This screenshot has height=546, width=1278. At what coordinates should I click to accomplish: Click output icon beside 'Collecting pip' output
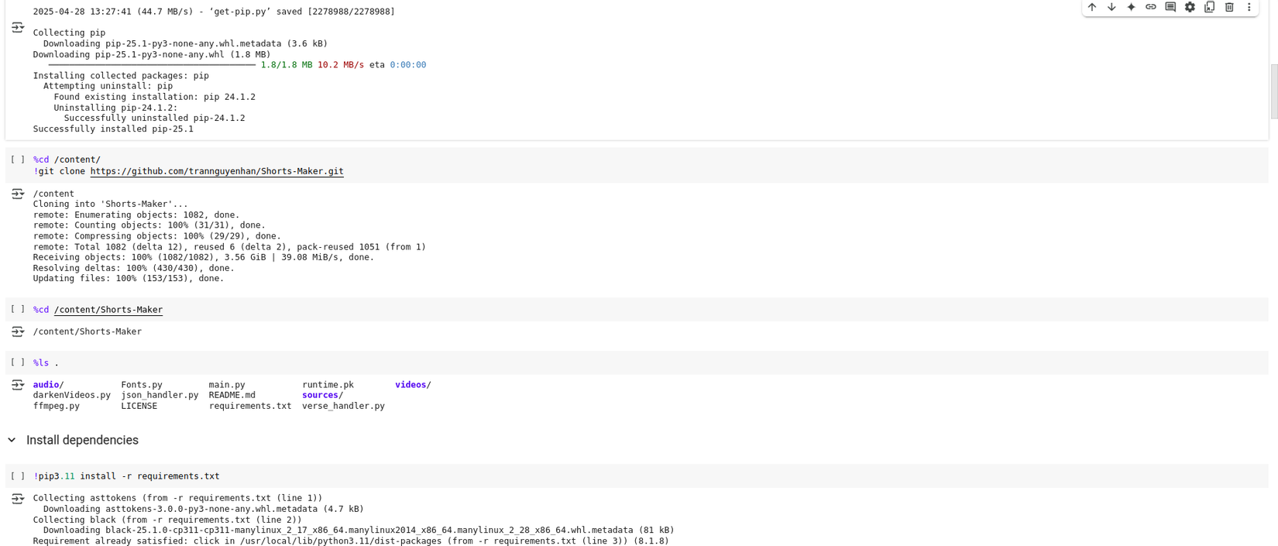tap(18, 28)
